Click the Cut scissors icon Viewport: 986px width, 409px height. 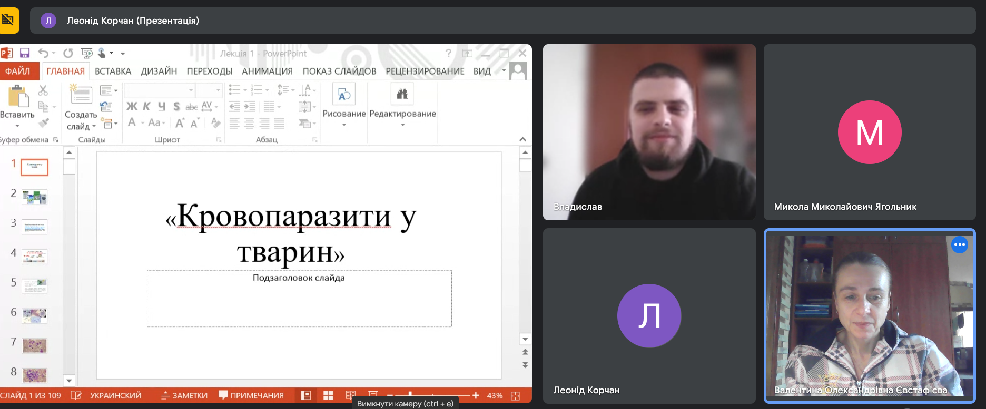tap(43, 90)
